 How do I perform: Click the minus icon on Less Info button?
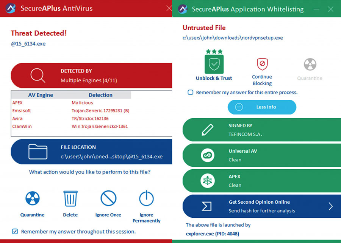coord(239,107)
